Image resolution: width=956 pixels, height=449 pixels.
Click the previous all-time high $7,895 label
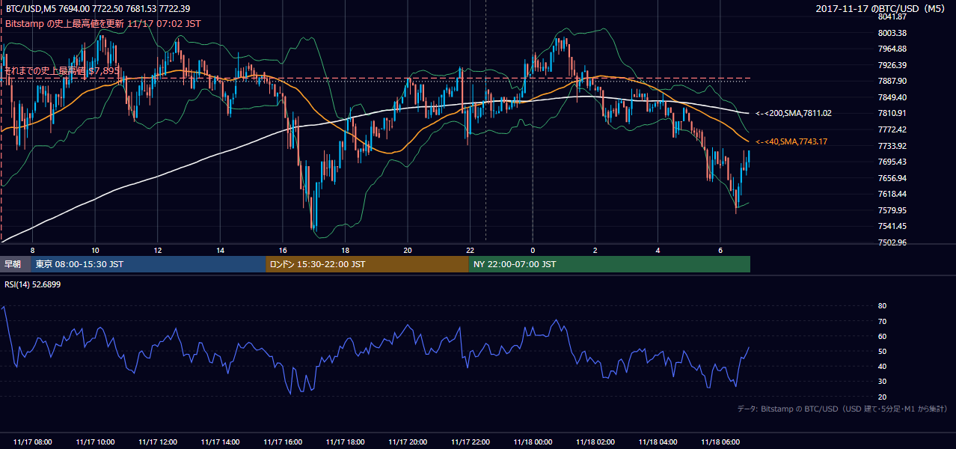pos(62,71)
